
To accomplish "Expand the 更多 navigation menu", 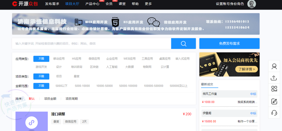I will pyautogui.click(x=148, y=4).
